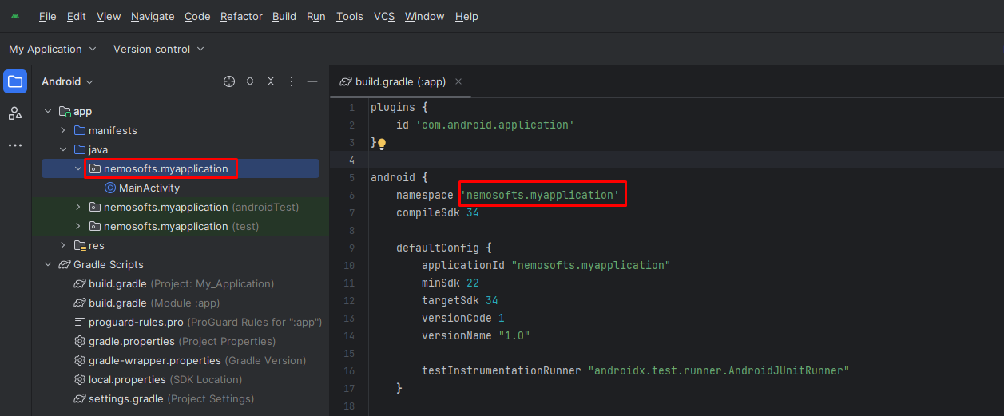1004x416 pixels.
Task: Open the View menu
Action: [x=109, y=16]
